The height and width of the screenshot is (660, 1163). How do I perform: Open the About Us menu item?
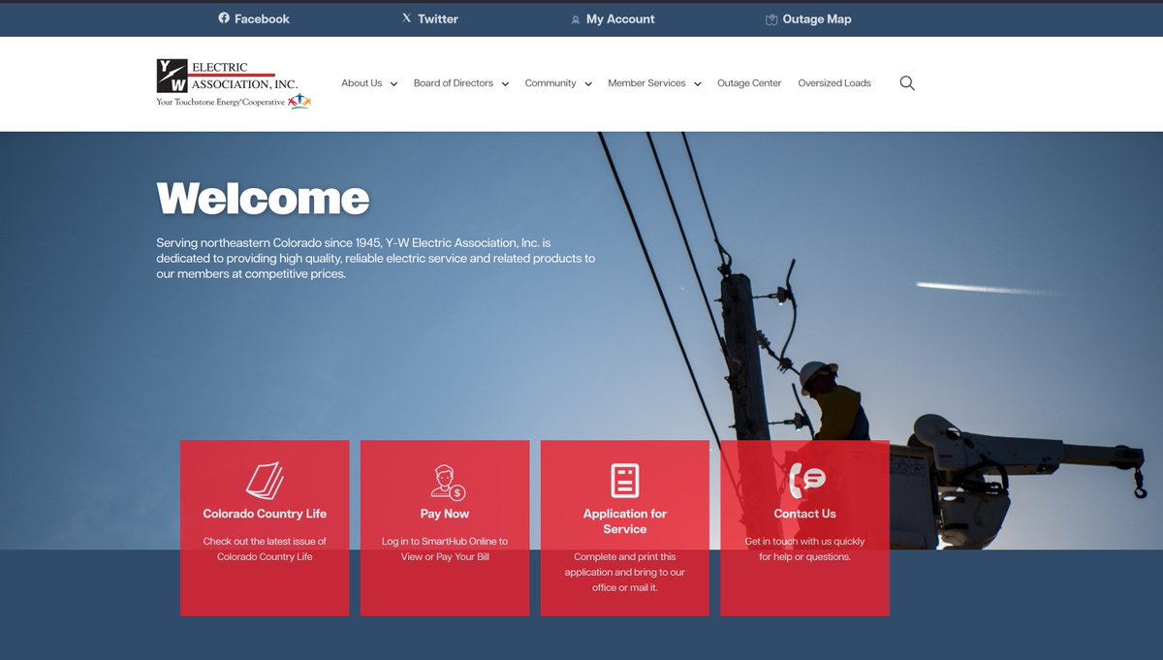coord(361,83)
